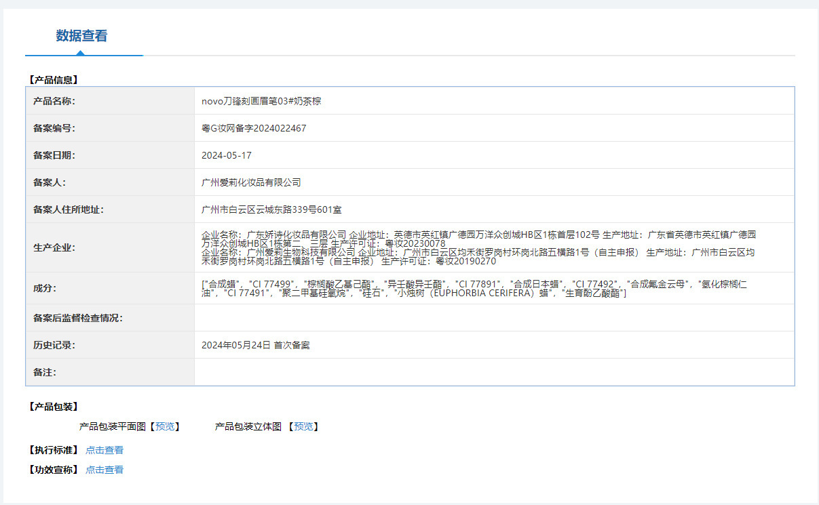819x505 pixels.
Task: Click the 备案日期 row label
Action: coord(54,155)
